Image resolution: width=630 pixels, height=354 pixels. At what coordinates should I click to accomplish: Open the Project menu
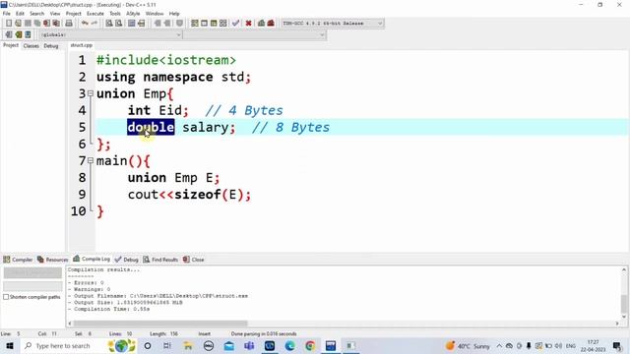point(74,13)
